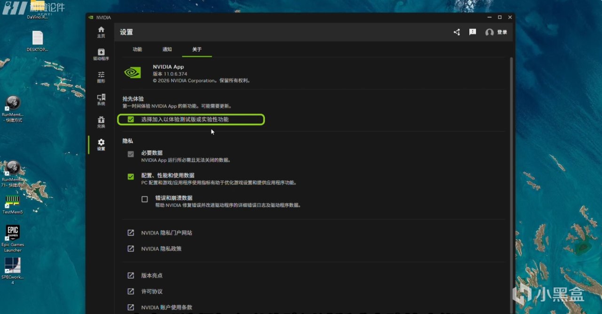Click external-link icon beside NVIDIA 隐私门户网站
The image size is (602, 314).
coord(131,233)
